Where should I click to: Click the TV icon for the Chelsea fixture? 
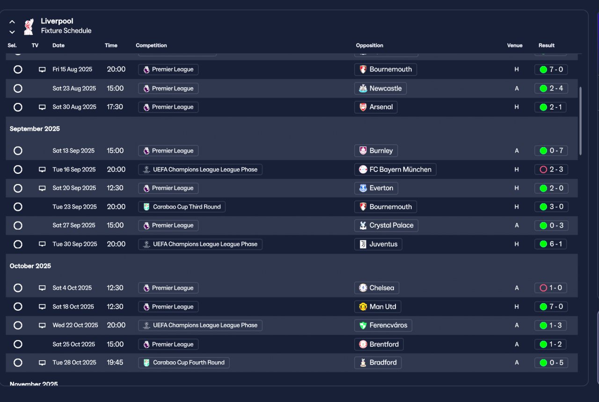(42, 288)
